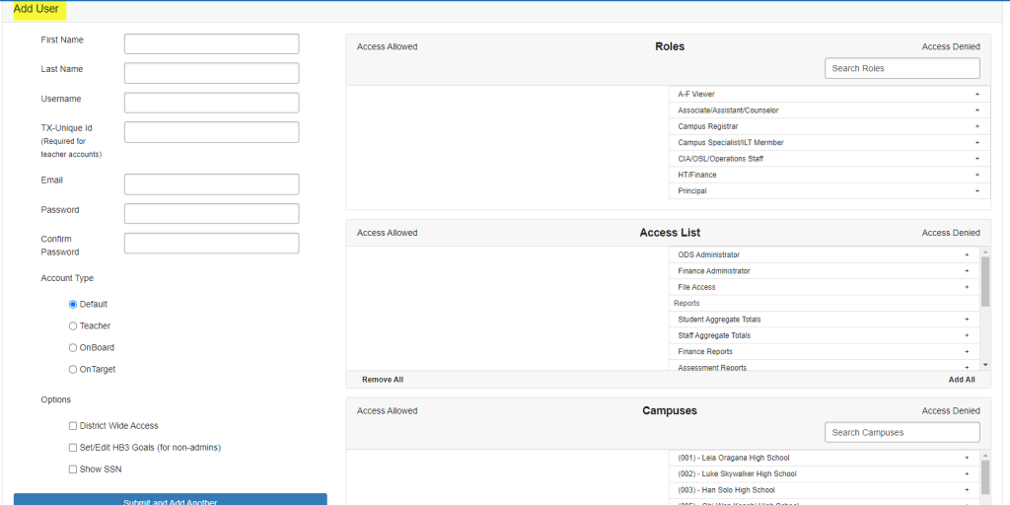Viewport: 1010px width, 505px height.
Task: Add Finance Administrator access via plus icon
Action: (967, 271)
